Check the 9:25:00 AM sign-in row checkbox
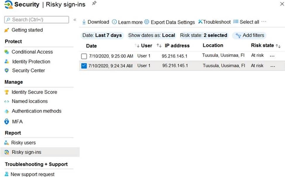 click(x=84, y=56)
